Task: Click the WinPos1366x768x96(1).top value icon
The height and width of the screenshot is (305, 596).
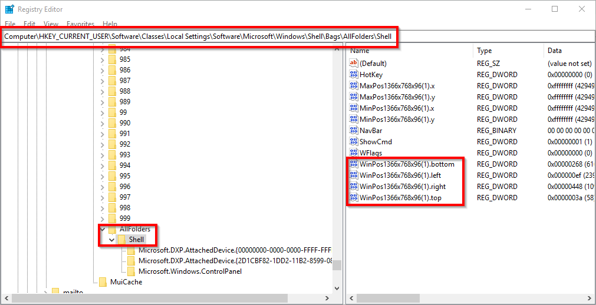Action: click(x=354, y=197)
